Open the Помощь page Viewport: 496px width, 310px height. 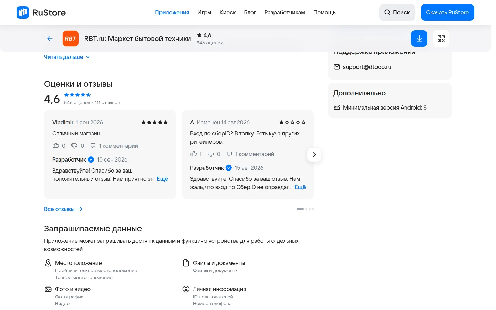click(x=324, y=12)
